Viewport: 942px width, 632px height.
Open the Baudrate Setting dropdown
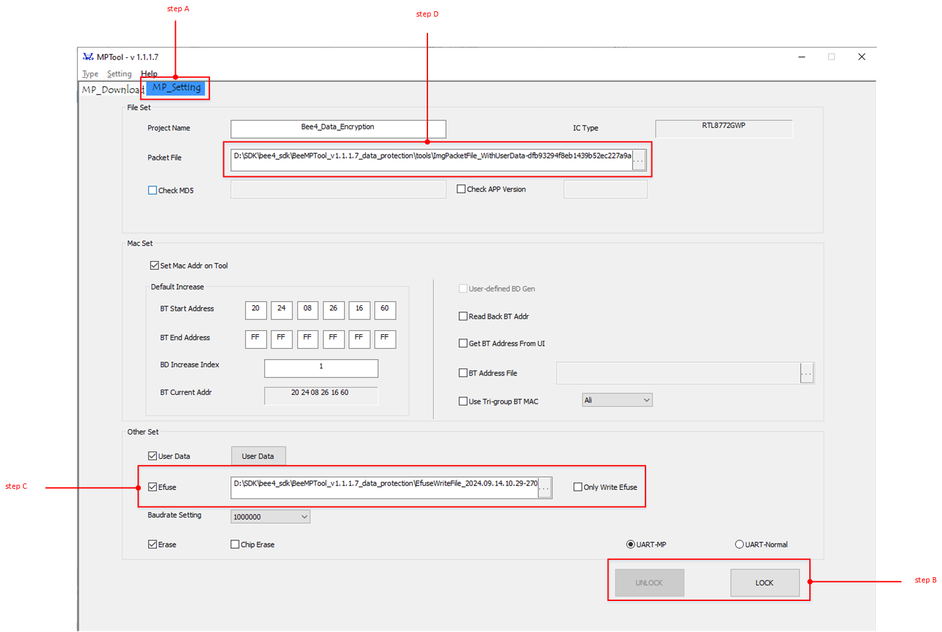point(270,516)
